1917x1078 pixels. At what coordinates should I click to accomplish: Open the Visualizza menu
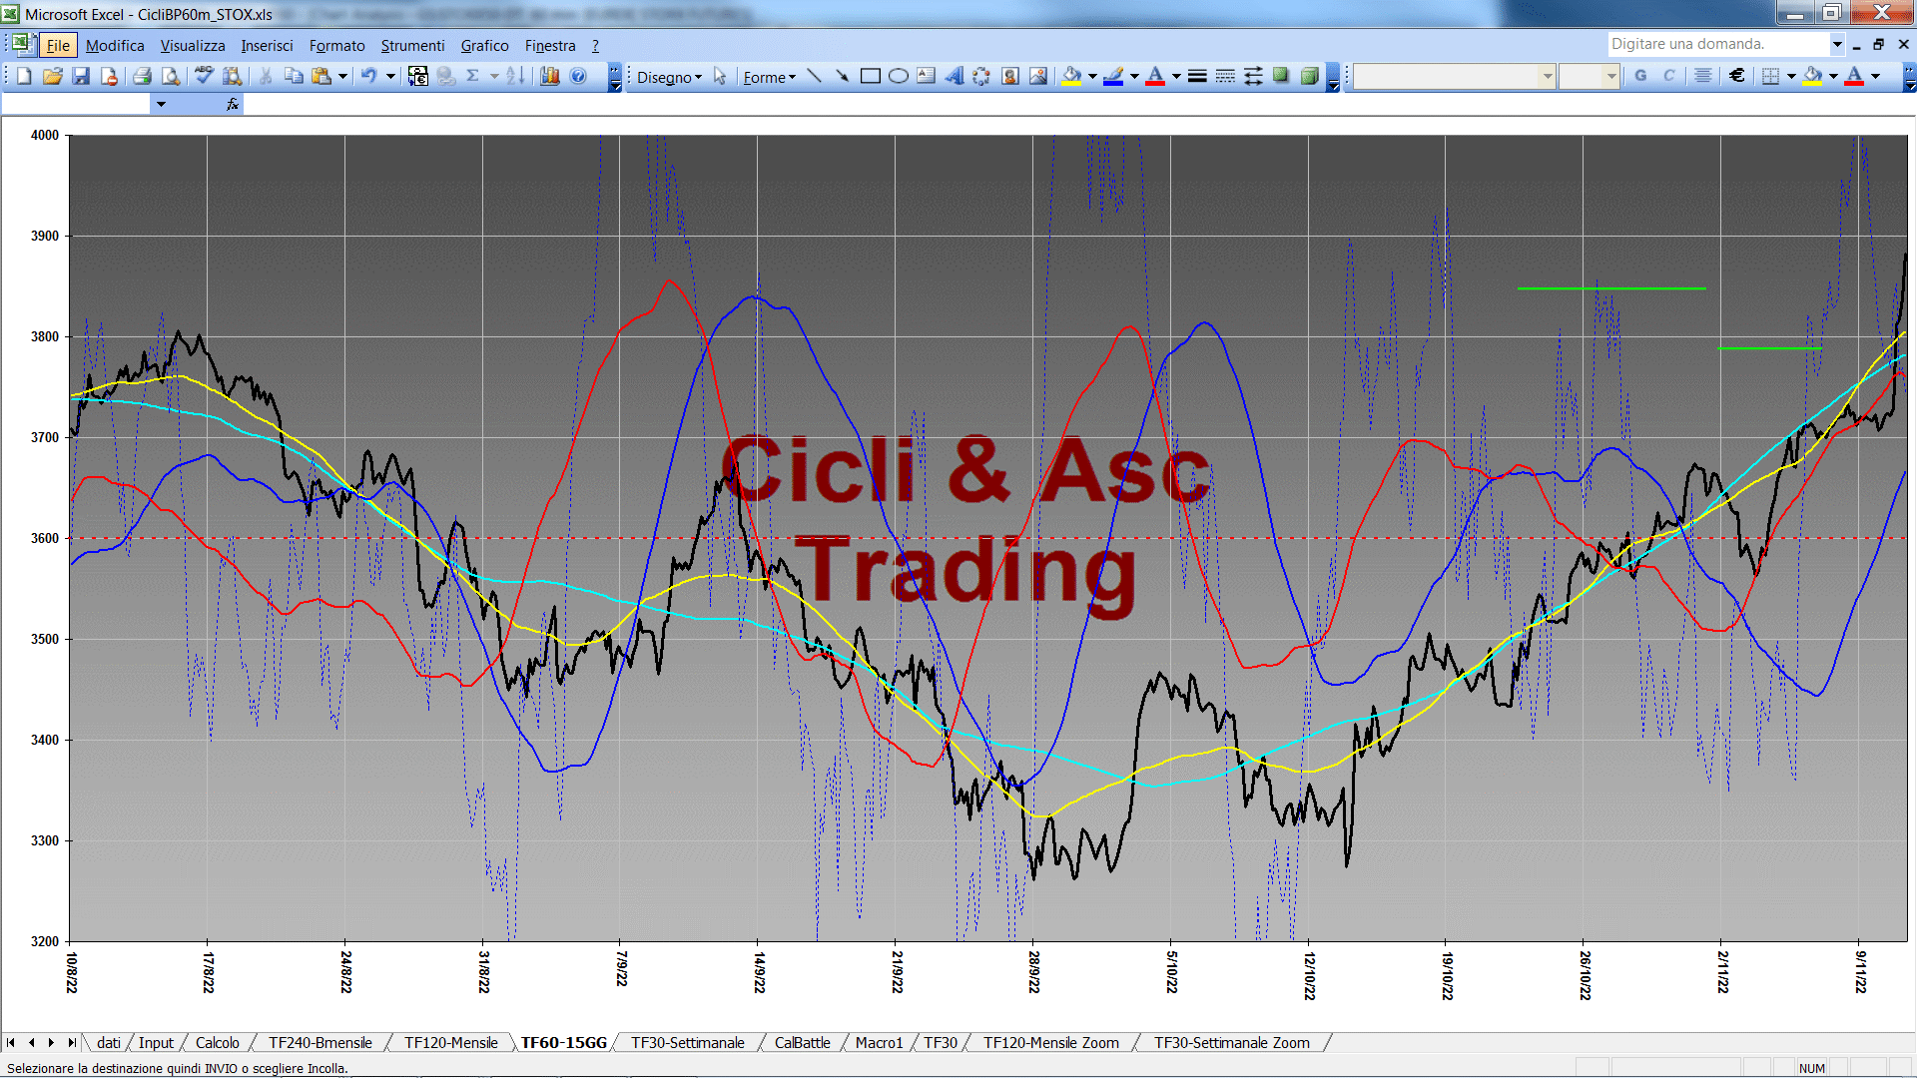click(x=193, y=45)
